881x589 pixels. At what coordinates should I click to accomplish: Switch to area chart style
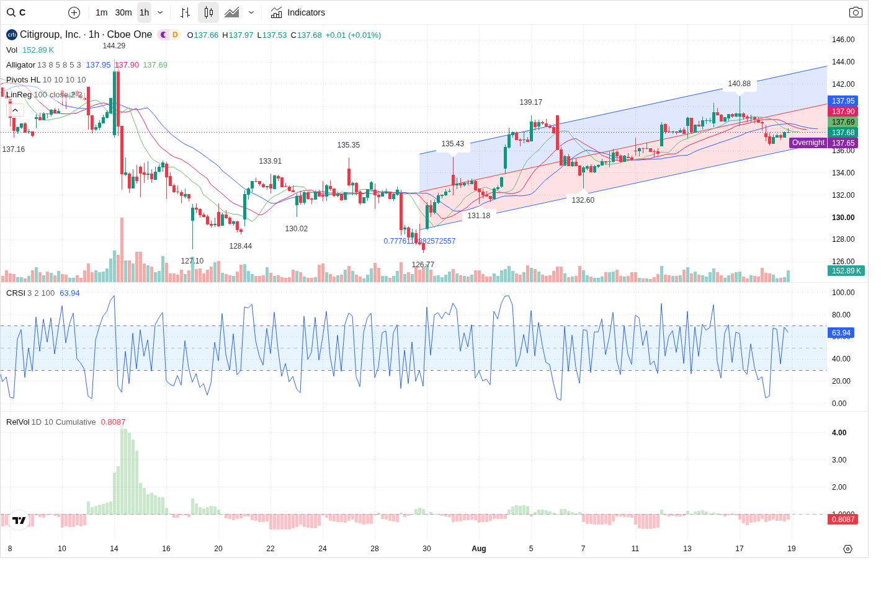232,12
